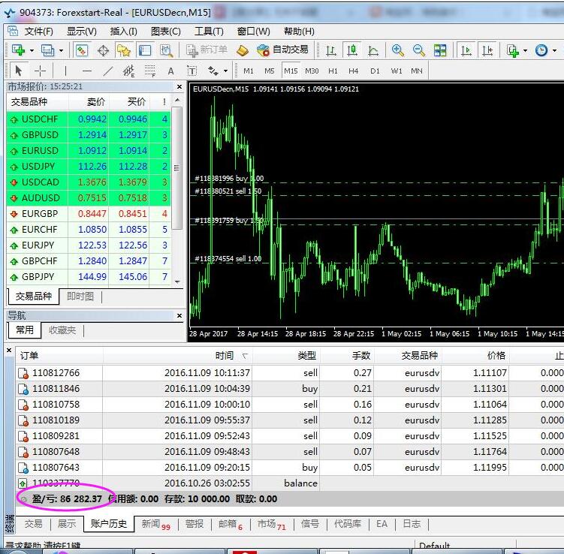Select the USDJPY symbol row
564x554 pixels.
click(x=89, y=167)
